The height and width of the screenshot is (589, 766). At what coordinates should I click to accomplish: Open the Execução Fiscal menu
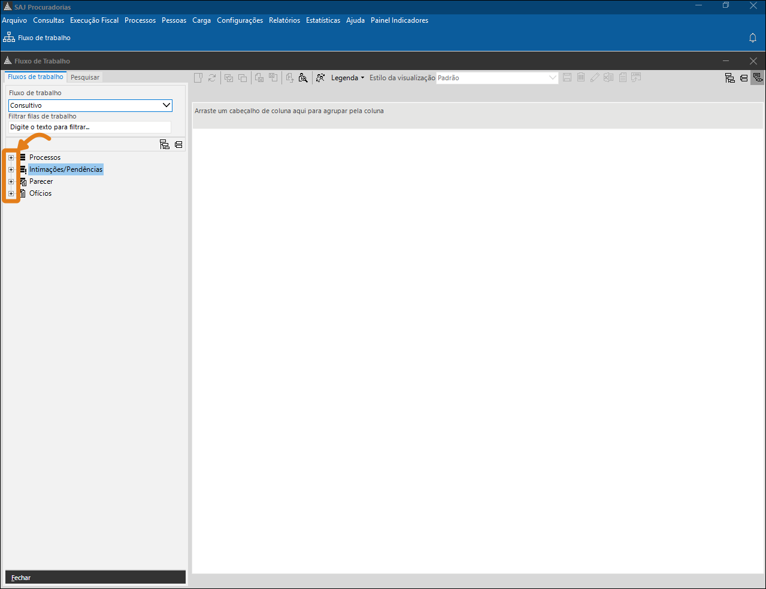tap(94, 20)
